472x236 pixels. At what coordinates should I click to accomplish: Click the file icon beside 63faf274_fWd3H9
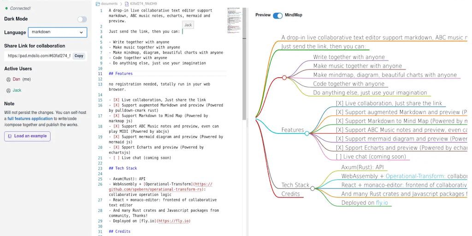click(x=126, y=4)
